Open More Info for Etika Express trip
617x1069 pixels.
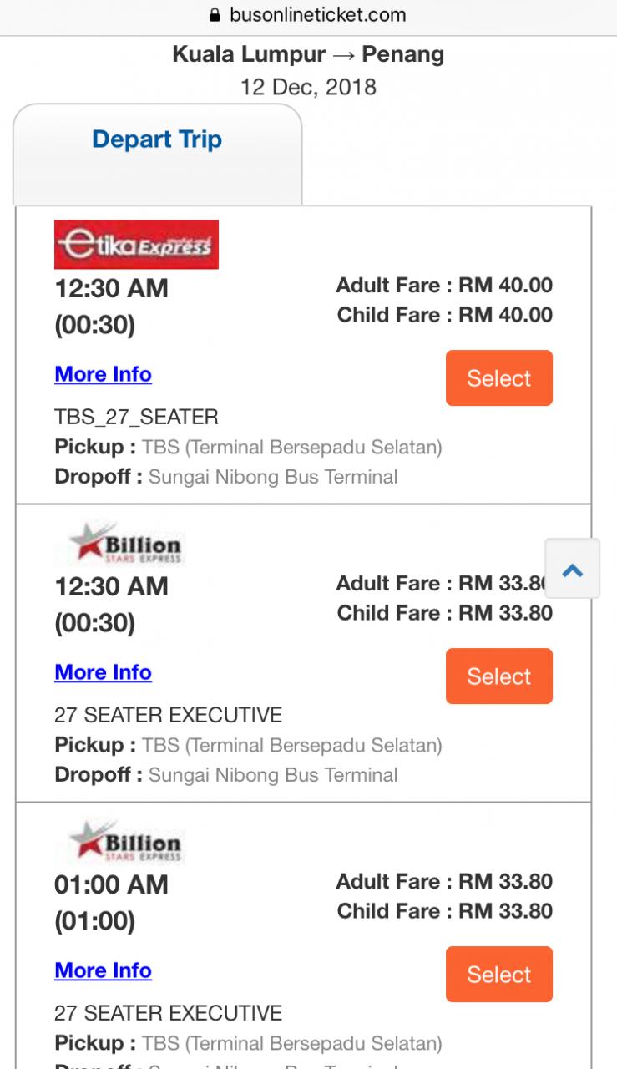pyautogui.click(x=103, y=374)
